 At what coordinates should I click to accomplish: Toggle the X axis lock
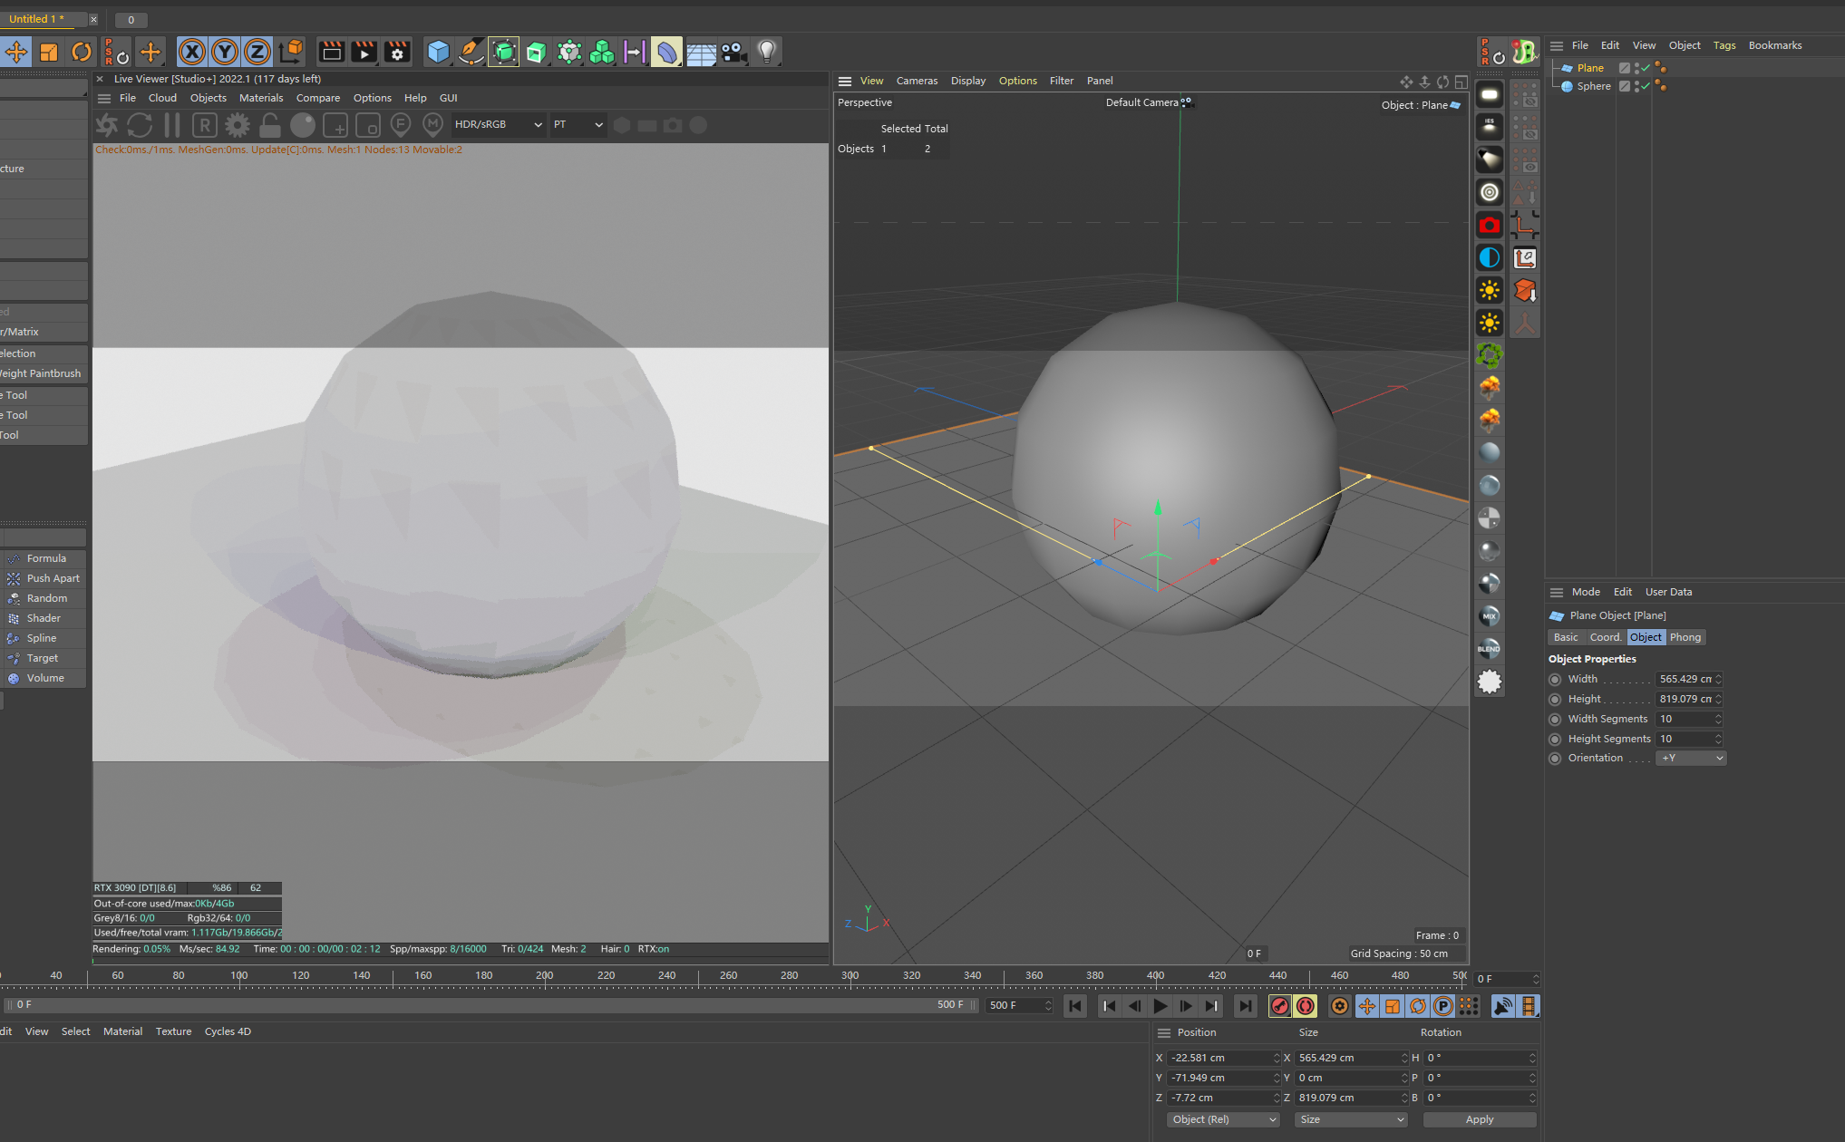click(191, 52)
